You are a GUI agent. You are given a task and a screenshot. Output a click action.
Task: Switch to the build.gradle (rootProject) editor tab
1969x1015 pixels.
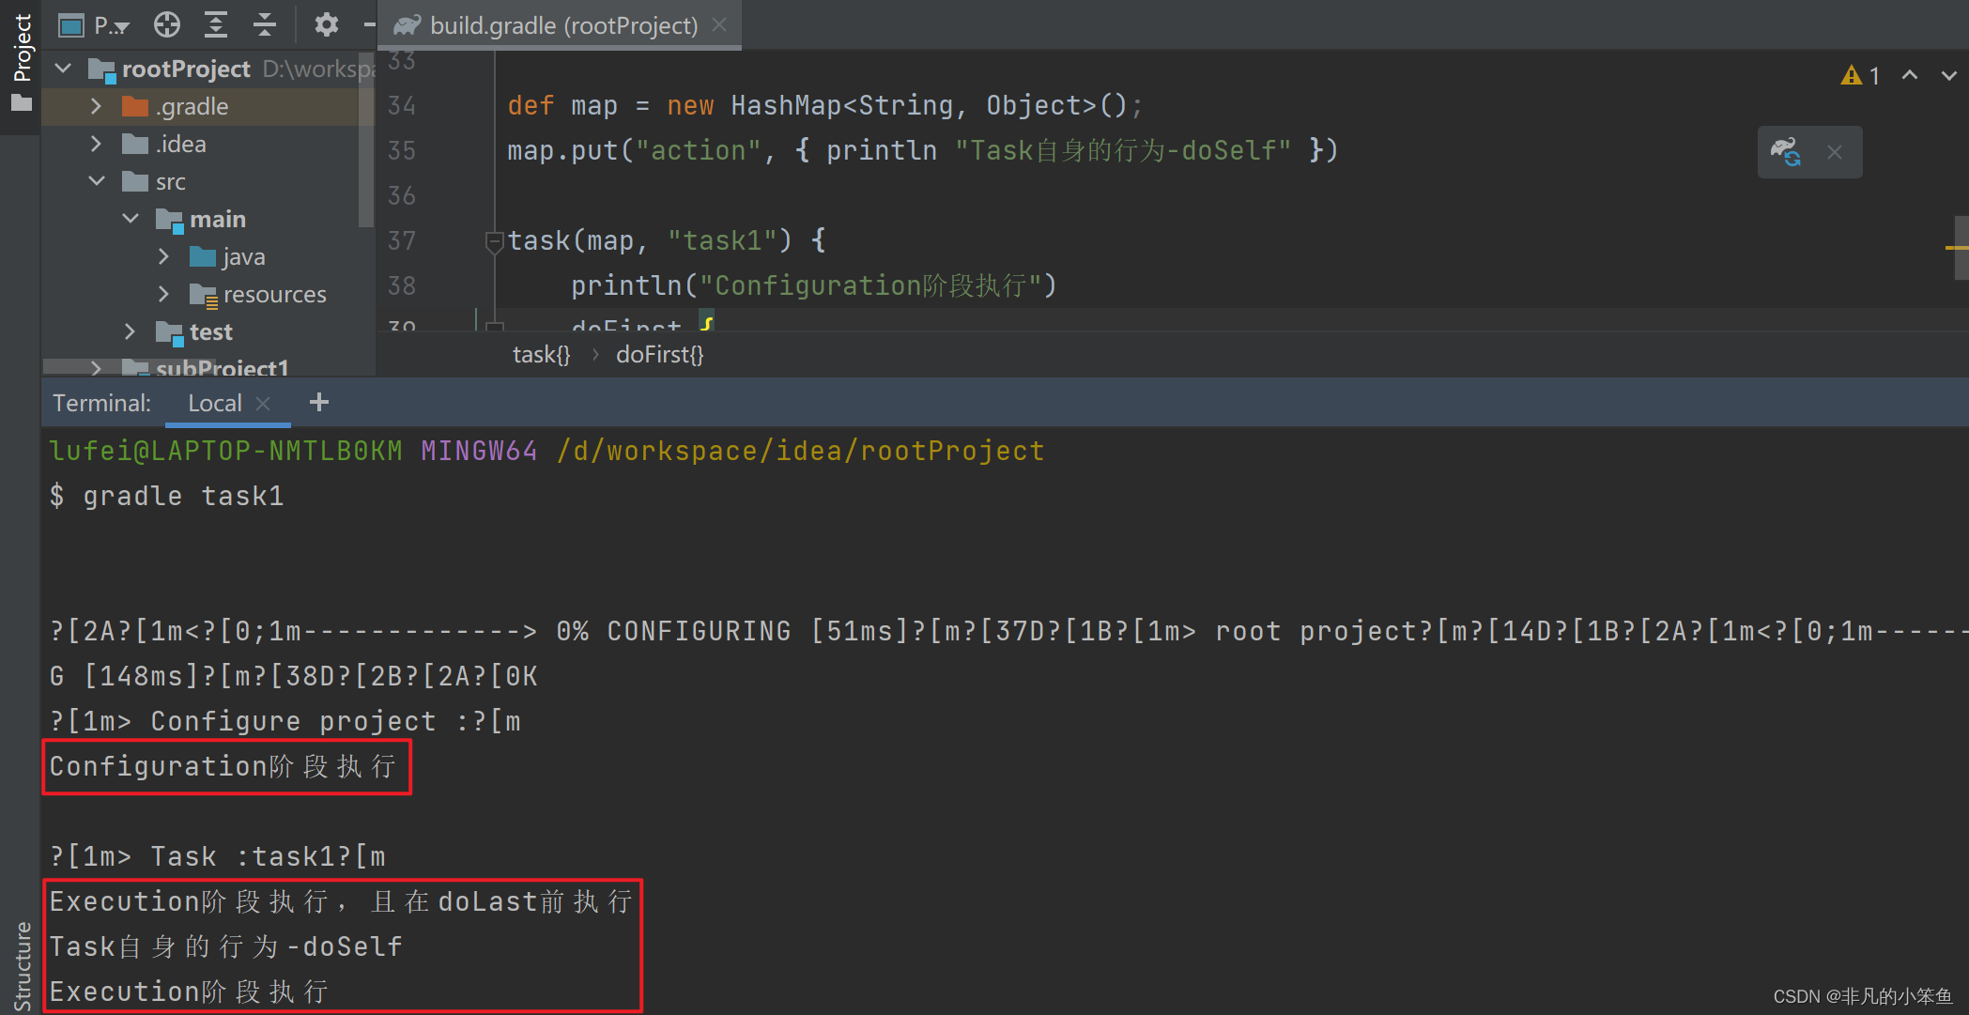(562, 25)
